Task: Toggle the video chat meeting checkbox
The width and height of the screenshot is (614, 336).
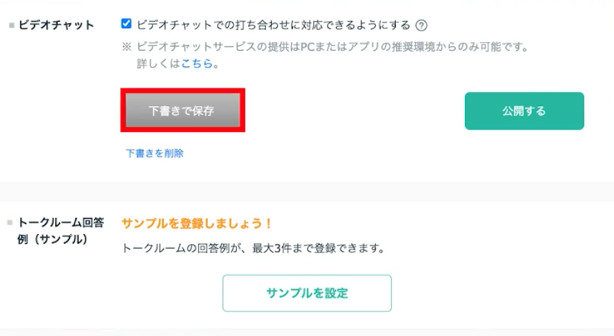Action: [x=126, y=24]
